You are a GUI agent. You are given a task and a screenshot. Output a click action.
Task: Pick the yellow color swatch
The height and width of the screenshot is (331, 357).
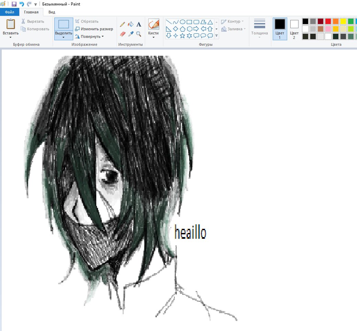343,21
